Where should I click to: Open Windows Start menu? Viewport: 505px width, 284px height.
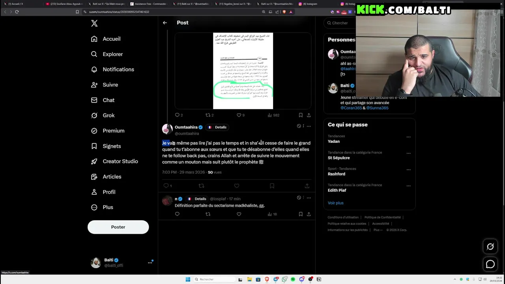(x=188, y=279)
